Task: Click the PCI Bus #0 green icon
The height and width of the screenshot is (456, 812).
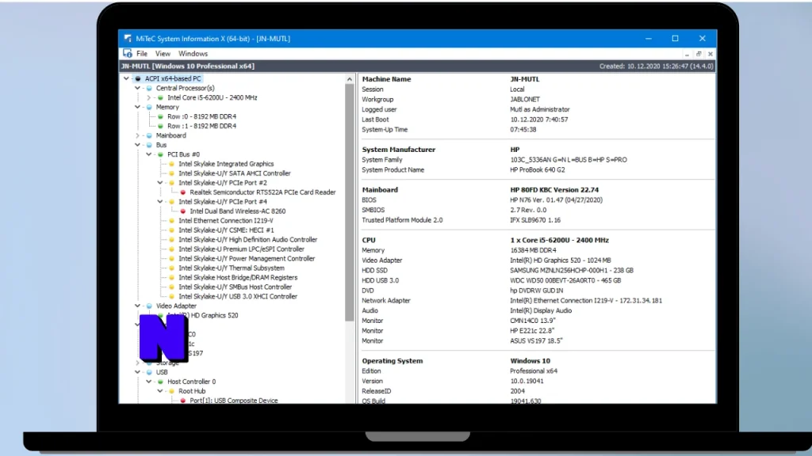Action: coord(160,154)
